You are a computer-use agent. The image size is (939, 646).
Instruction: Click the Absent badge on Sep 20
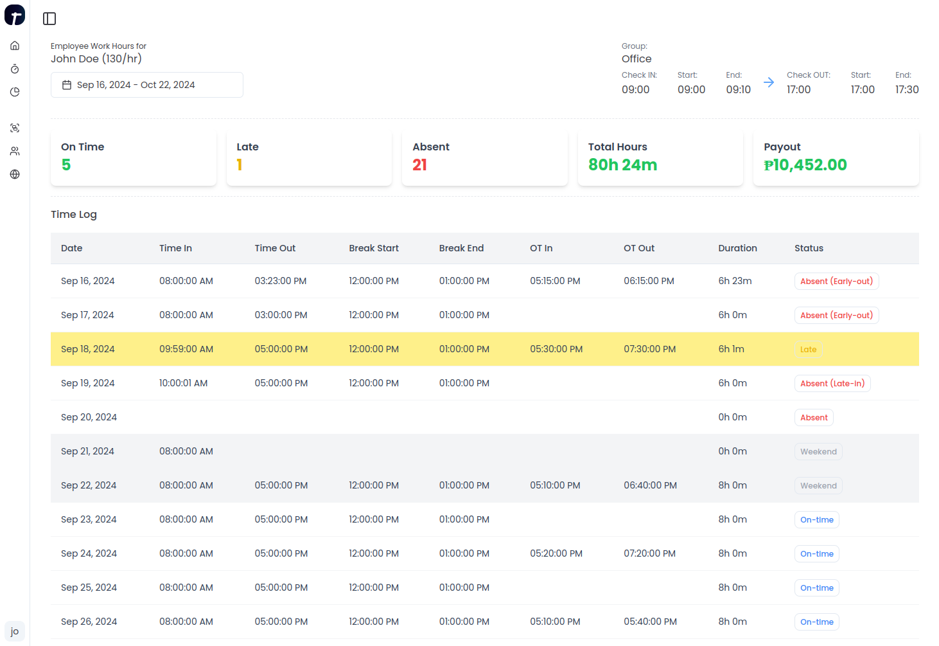813,417
